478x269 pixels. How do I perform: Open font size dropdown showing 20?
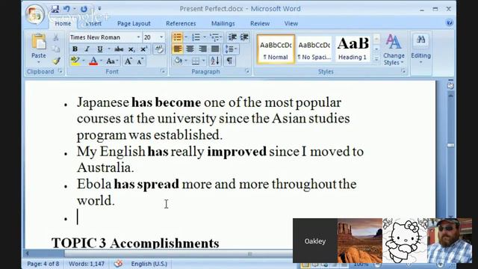[161, 37]
